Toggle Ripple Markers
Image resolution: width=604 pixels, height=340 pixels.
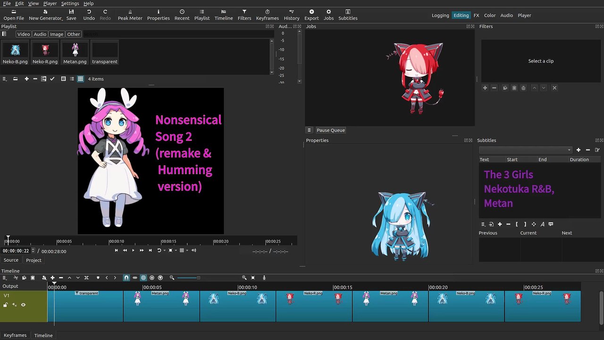[160, 278]
